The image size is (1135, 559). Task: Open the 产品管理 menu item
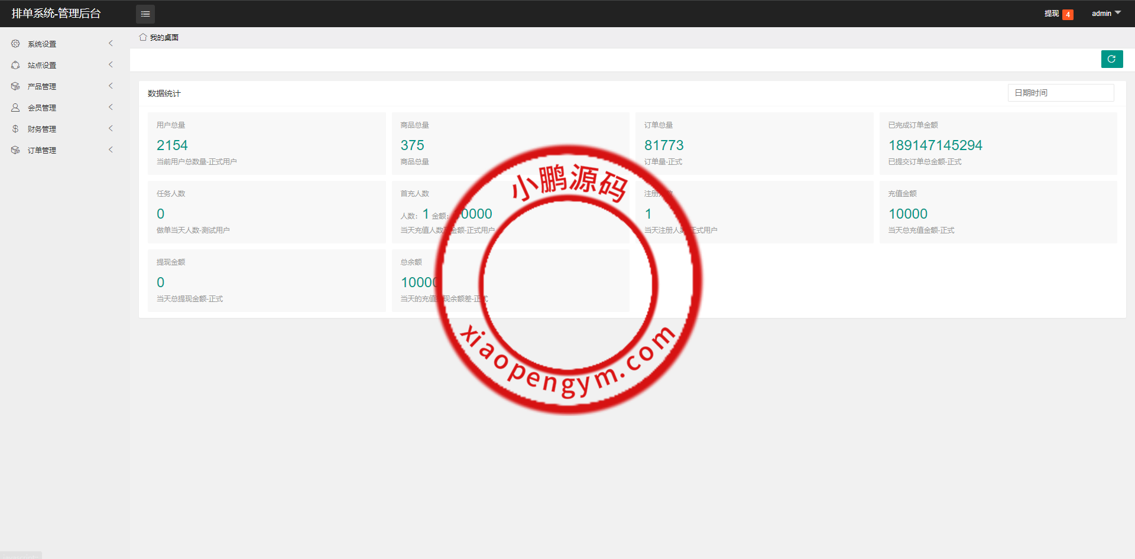click(42, 86)
